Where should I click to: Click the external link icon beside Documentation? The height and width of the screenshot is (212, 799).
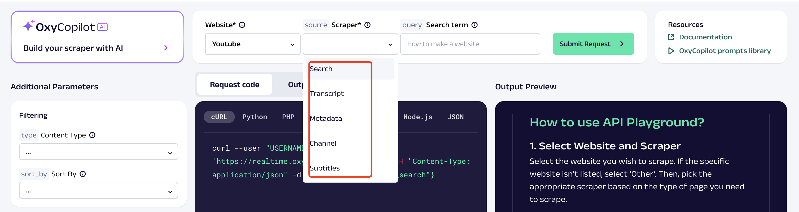coord(671,37)
